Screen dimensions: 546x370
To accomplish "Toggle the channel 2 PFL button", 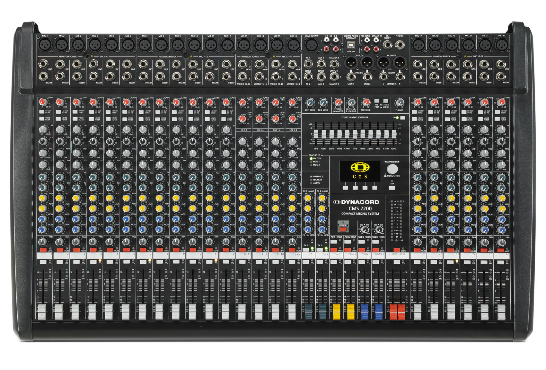I will pyautogui.click(x=60, y=262).
